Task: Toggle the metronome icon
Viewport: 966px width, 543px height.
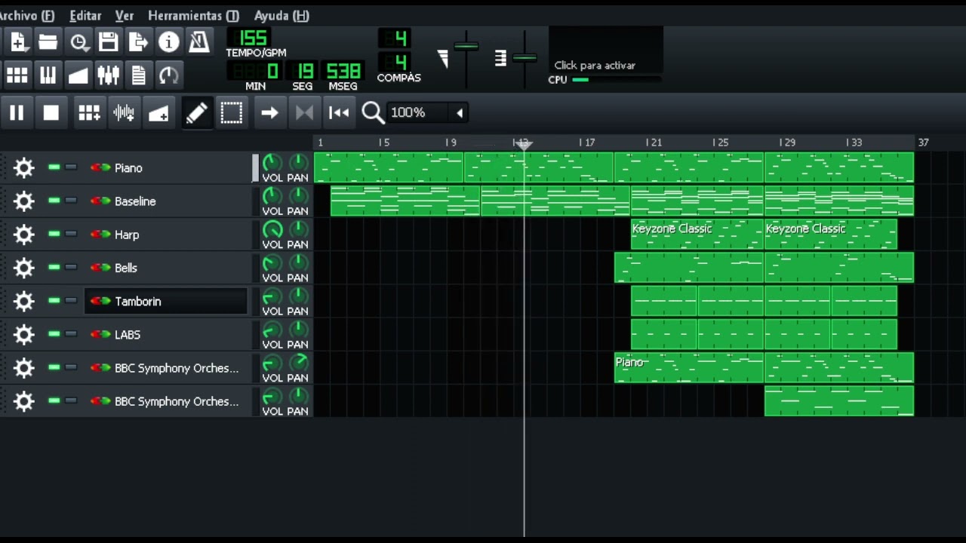Action: [x=199, y=42]
